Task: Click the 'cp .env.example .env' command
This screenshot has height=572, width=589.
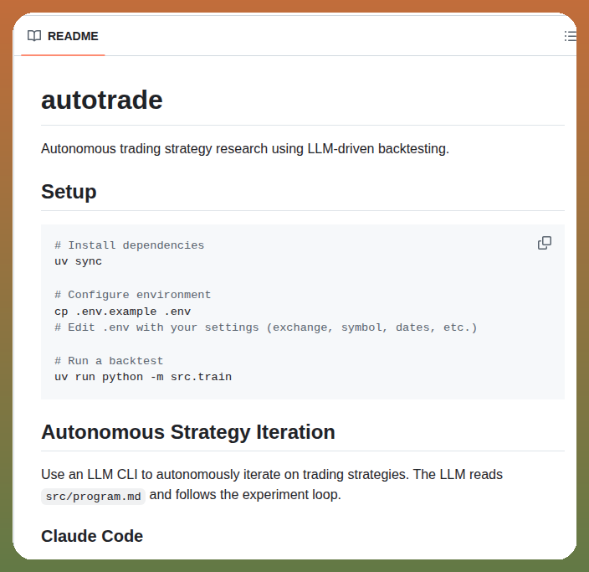Action: click(x=122, y=312)
